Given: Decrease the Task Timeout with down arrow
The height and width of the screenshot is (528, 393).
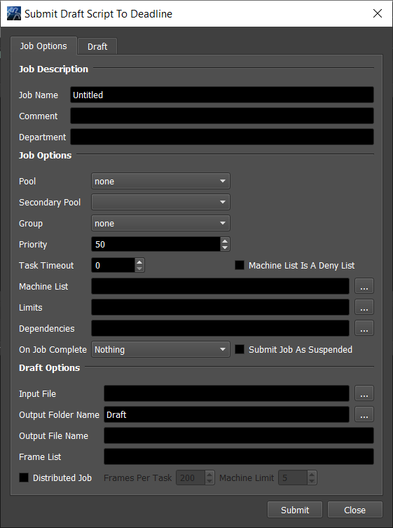Looking at the screenshot, I should tap(139, 269).
